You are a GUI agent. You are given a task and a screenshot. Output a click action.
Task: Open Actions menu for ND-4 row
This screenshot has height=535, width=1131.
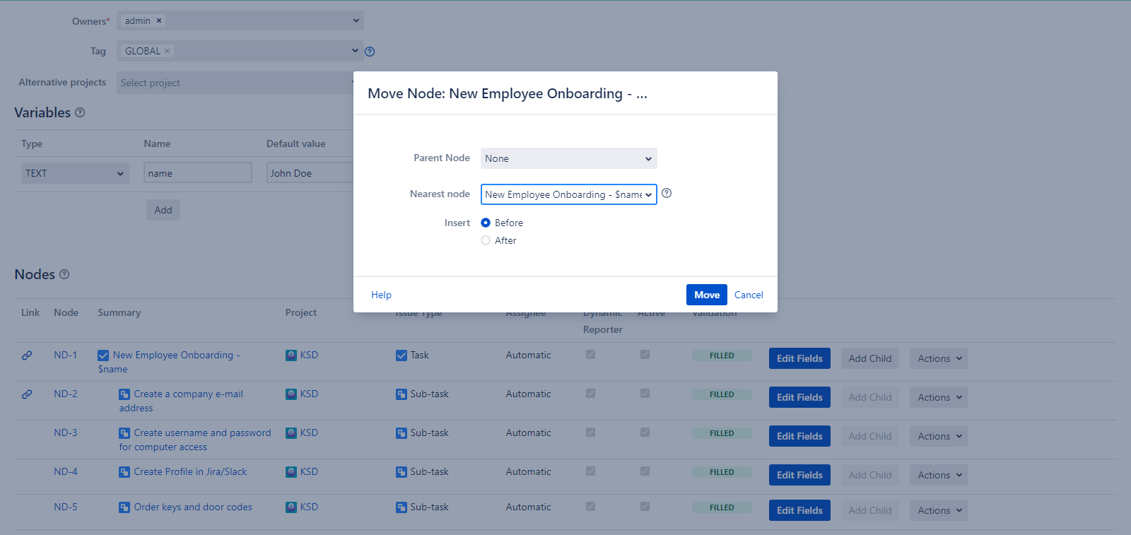click(x=938, y=475)
